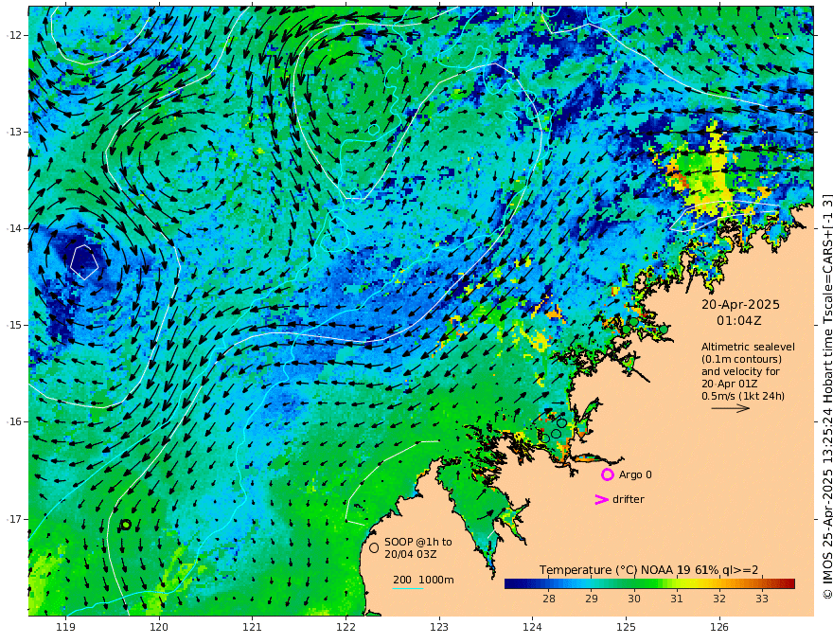The width and height of the screenshot is (833, 644).
Task: Click the -14 latitude axis label
Action: 14,228
